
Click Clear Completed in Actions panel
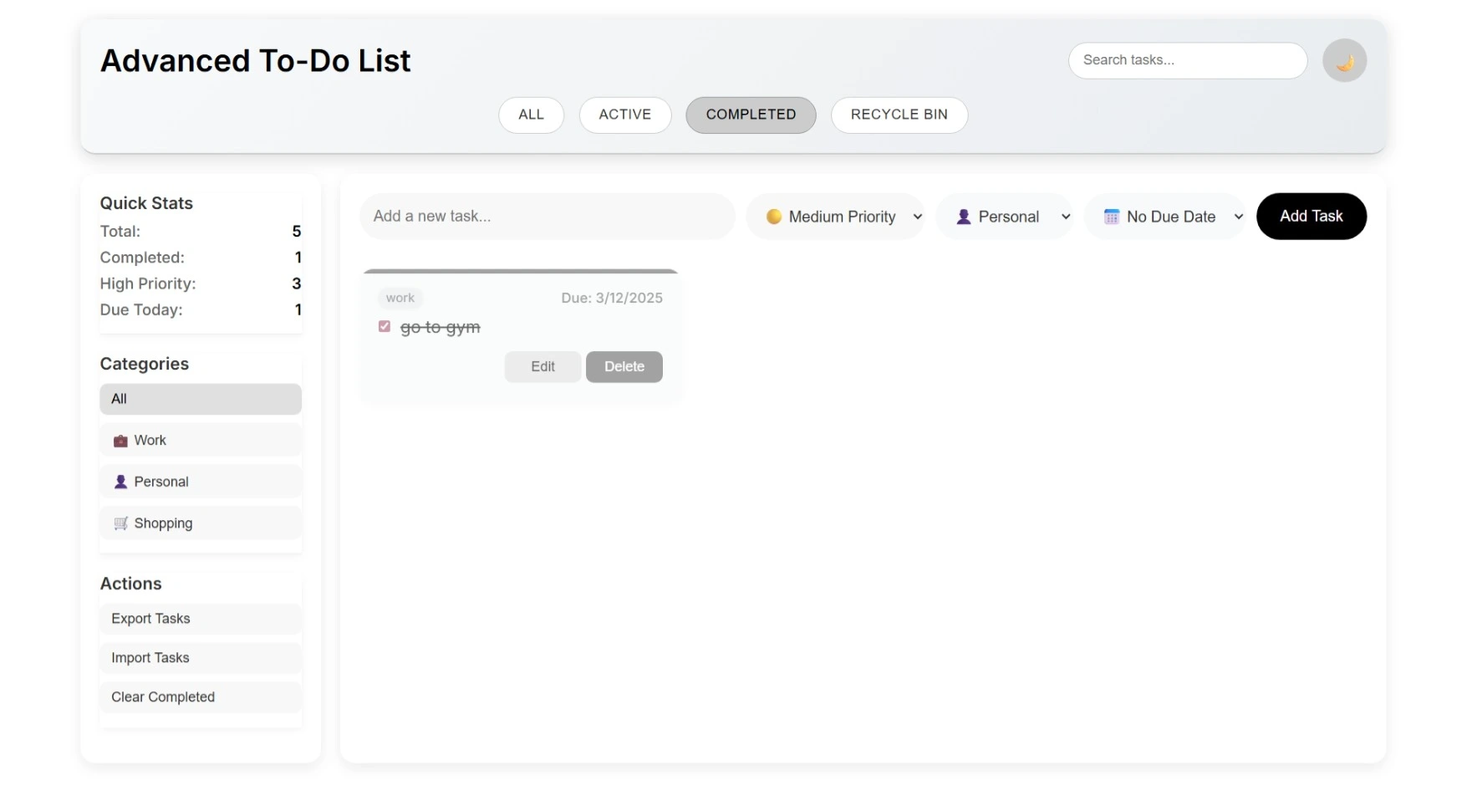[163, 696]
